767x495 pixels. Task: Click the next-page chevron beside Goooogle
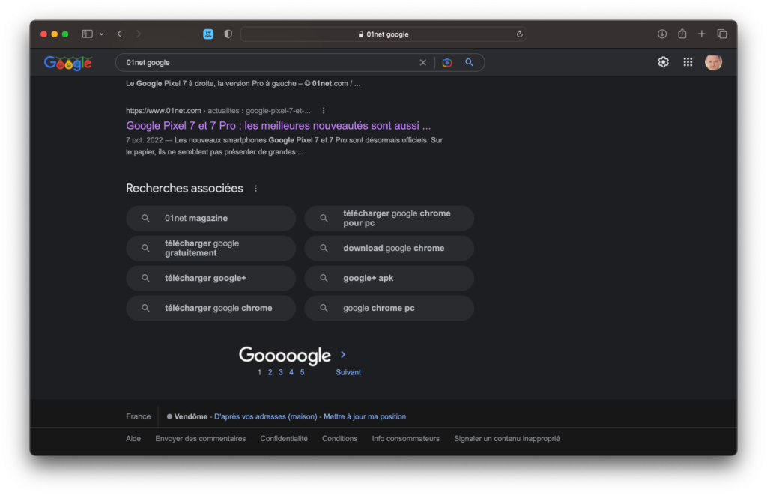(x=343, y=355)
